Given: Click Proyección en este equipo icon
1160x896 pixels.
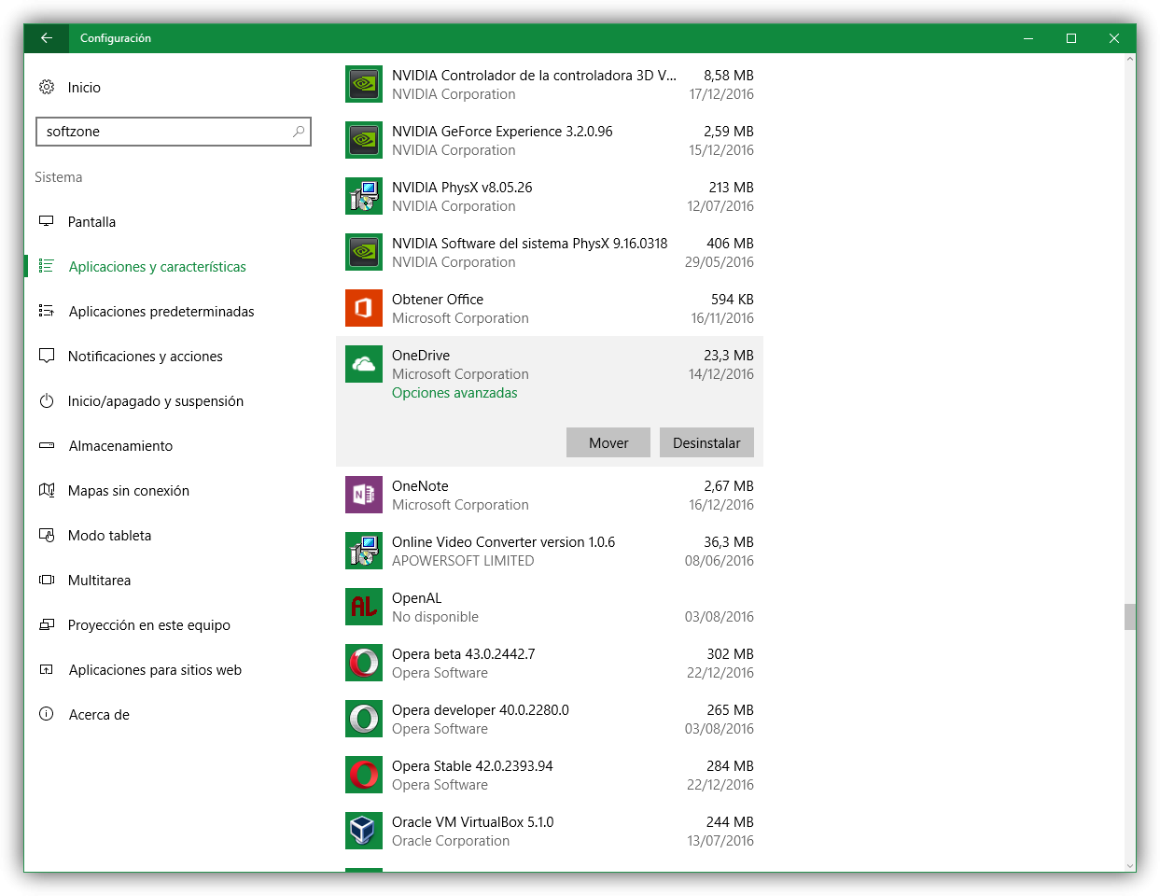Looking at the screenshot, I should (x=47, y=624).
